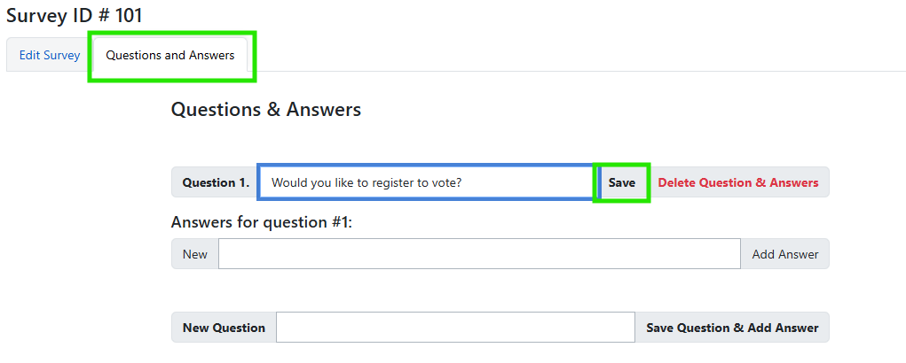The width and height of the screenshot is (906, 363).
Task: Open the Edit Survey link
Action: (x=50, y=55)
